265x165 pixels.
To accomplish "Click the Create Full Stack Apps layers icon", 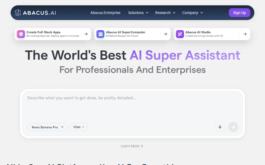I will (x=21, y=34).
